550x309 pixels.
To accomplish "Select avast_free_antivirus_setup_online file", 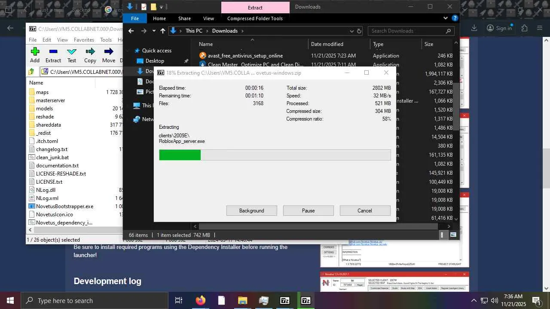I will [245, 56].
